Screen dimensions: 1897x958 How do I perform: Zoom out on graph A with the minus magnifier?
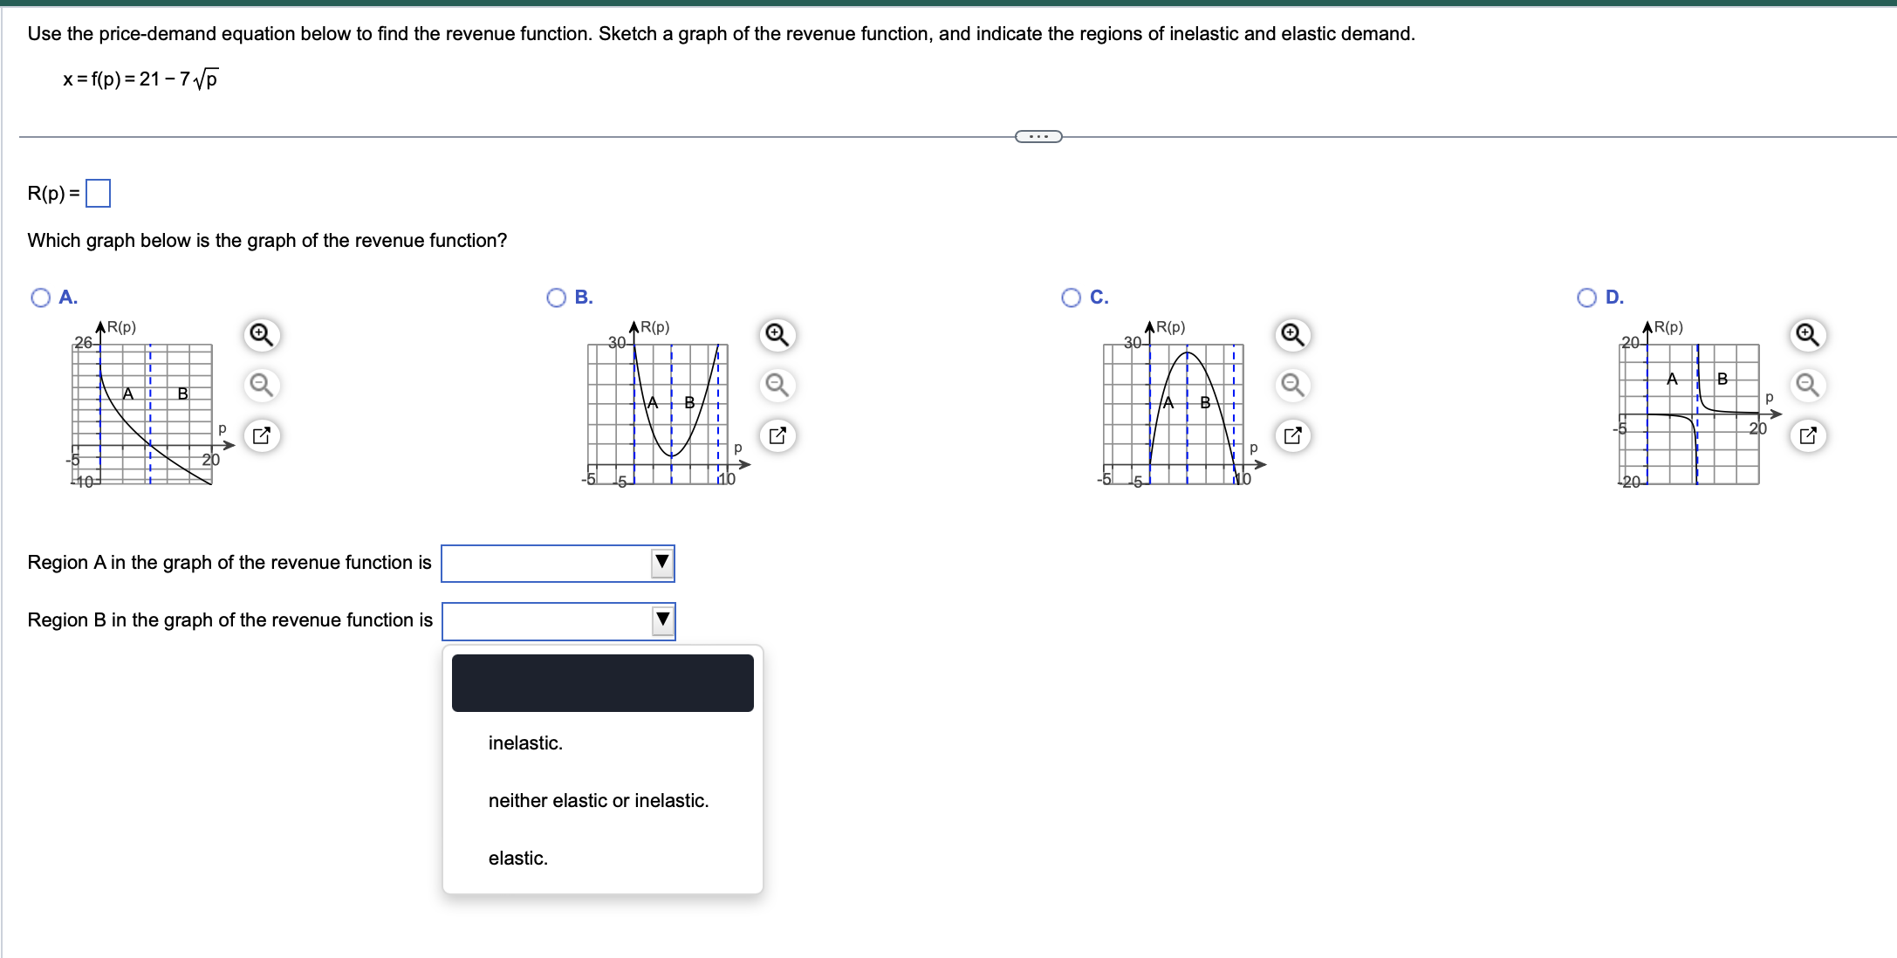[x=261, y=385]
